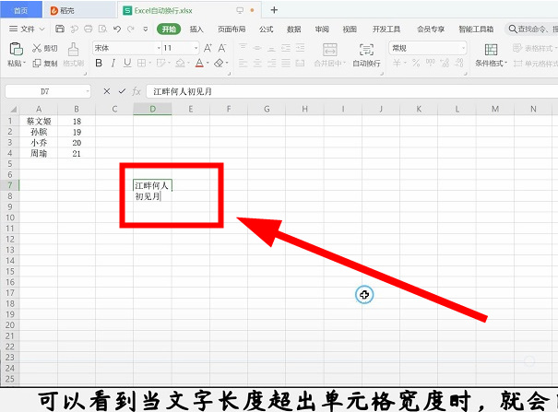The height and width of the screenshot is (412, 558).
Task: Click the Save icon in quick access toolbar
Action: point(60,29)
